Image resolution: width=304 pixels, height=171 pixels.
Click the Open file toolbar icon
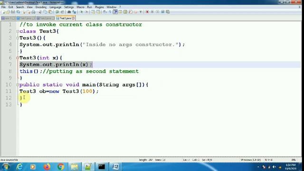click(x=8, y=12)
